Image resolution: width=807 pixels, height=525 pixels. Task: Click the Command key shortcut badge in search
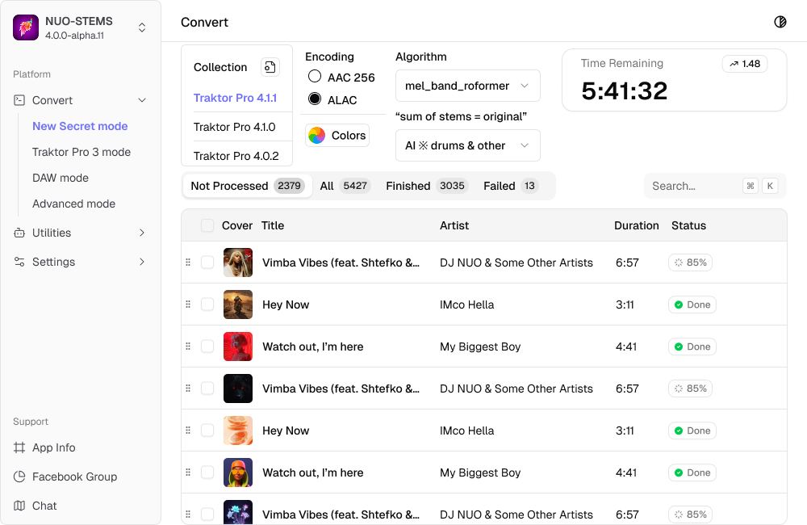coord(751,186)
